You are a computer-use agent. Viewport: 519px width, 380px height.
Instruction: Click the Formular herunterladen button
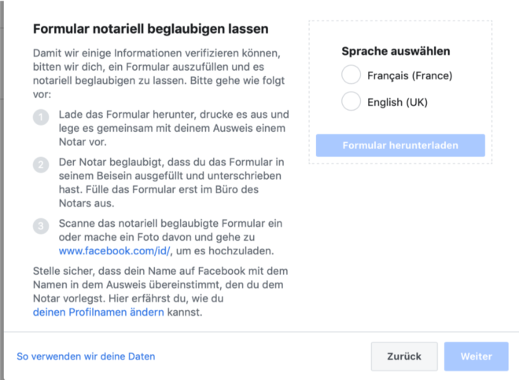coord(400,145)
